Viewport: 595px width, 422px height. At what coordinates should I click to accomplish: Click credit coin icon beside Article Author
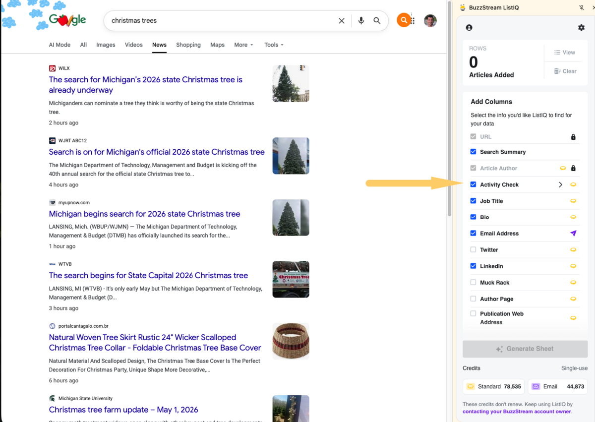click(563, 168)
